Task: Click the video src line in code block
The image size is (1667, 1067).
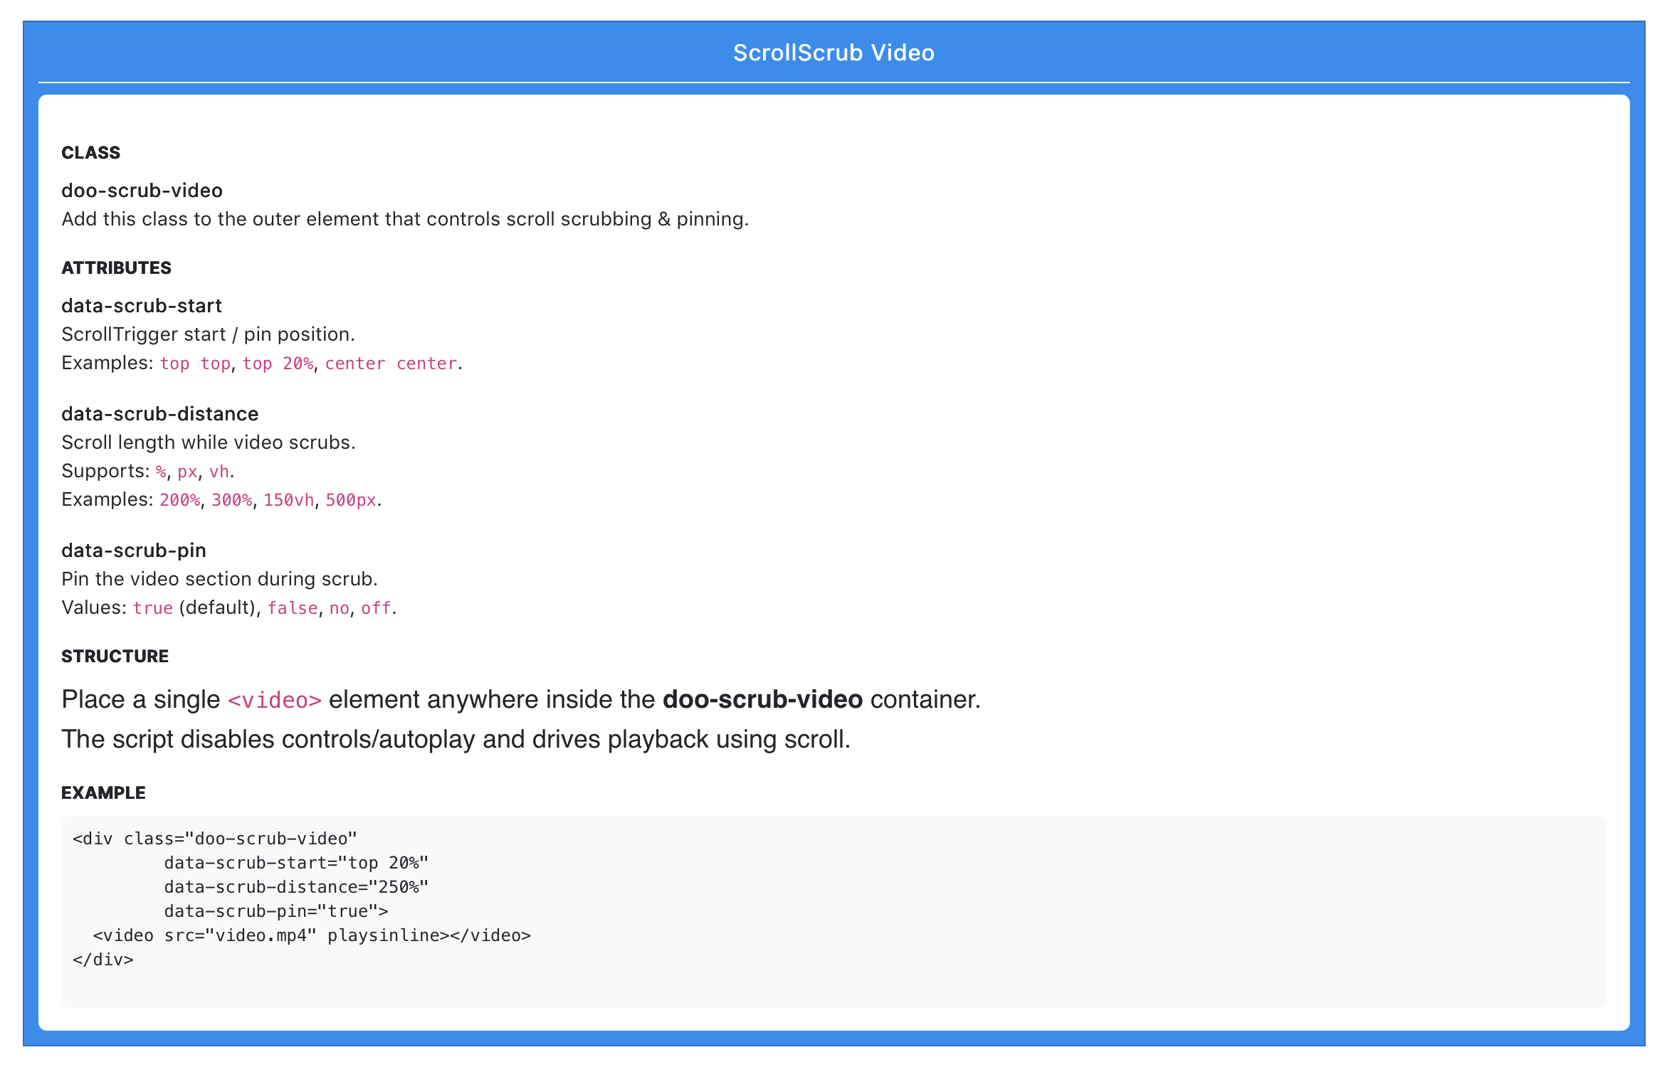Action: point(312,935)
